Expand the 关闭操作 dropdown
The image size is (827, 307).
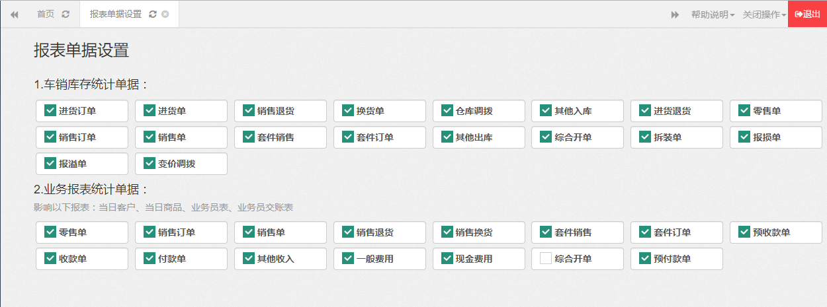coord(764,15)
